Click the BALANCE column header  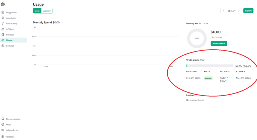225,72
